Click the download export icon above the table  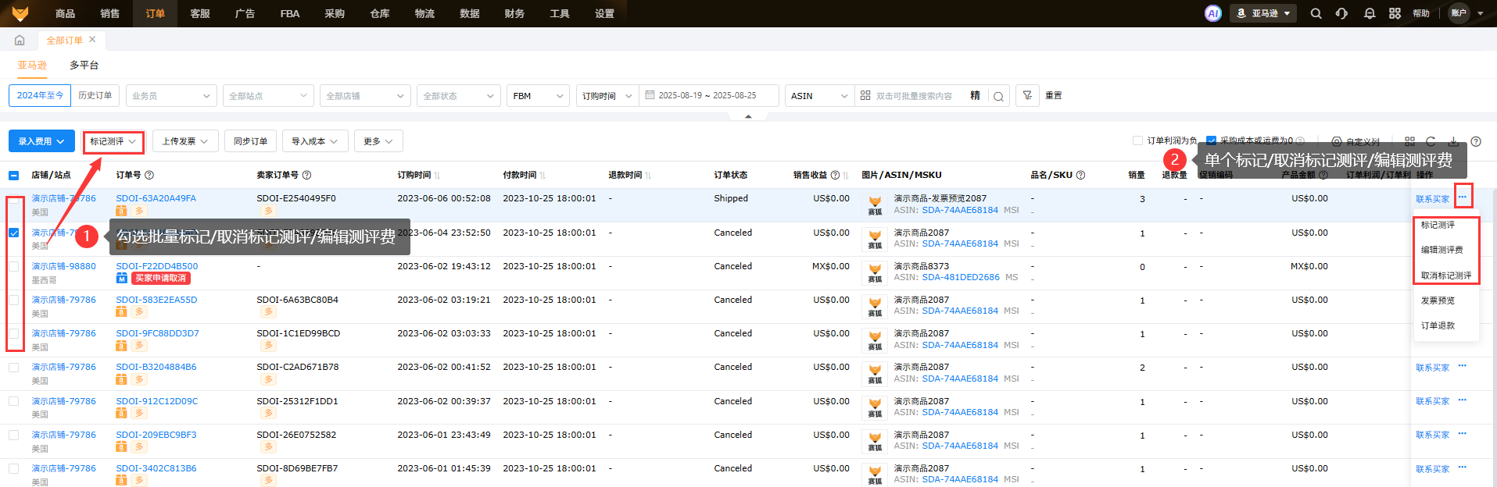1453,141
